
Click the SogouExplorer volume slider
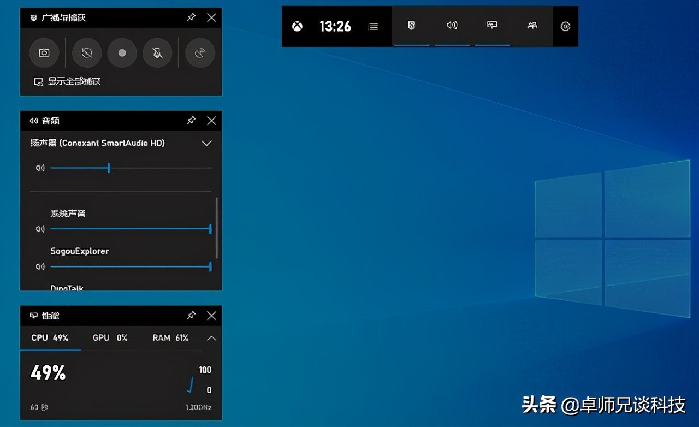pyautogui.click(x=131, y=266)
